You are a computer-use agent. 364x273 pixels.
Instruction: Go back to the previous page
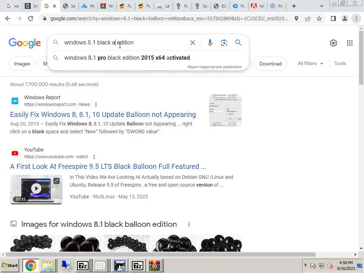(x=8, y=18)
